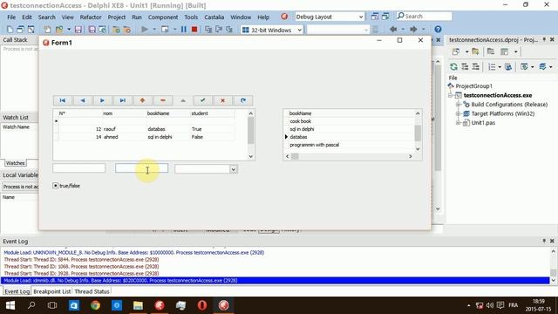This screenshot has width=558, height=314.
Task: Select the 'programmin with pascal' row
Action: pyautogui.click(x=351, y=145)
